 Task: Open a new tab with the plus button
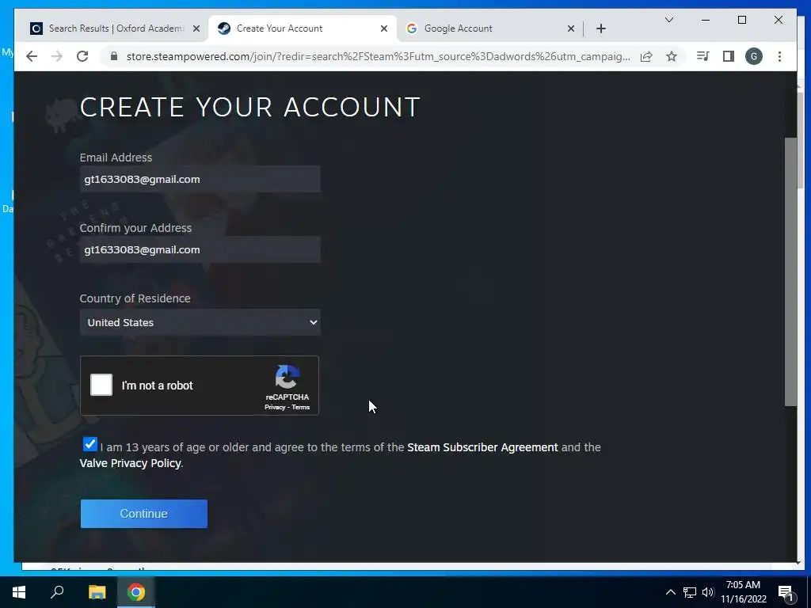(600, 28)
